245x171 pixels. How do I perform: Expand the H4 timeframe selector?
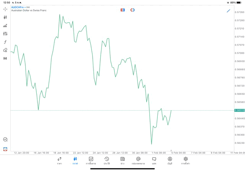(5, 59)
